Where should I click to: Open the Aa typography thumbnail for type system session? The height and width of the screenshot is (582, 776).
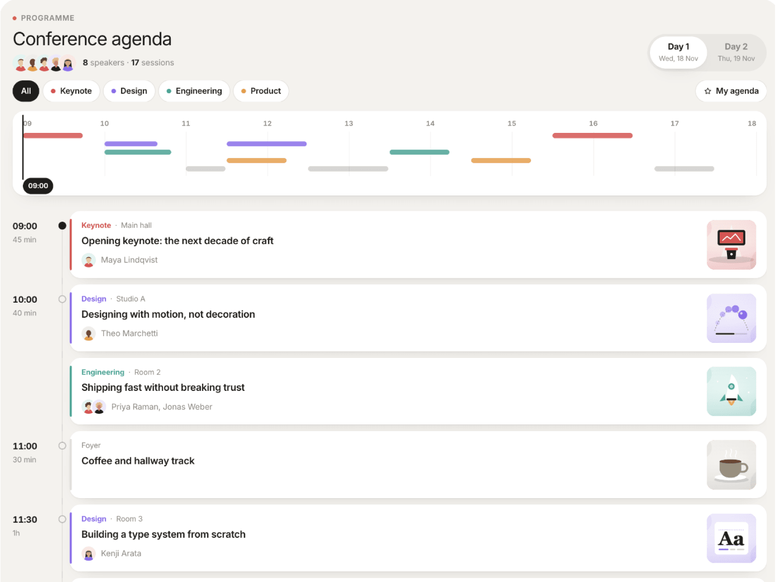click(731, 538)
